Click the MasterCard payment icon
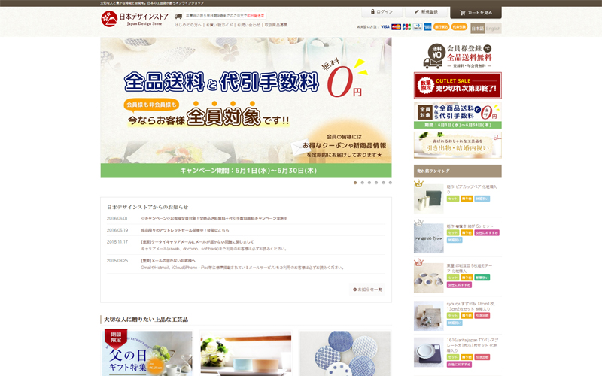Viewport: 602px width, 376px height. (397, 27)
